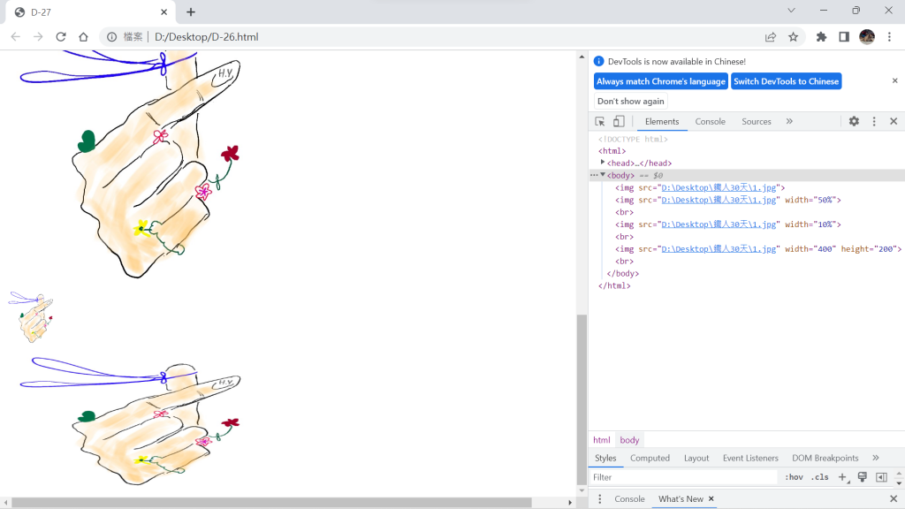Open Chrome extensions puzzle icon
The width and height of the screenshot is (905, 509).
point(821,37)
